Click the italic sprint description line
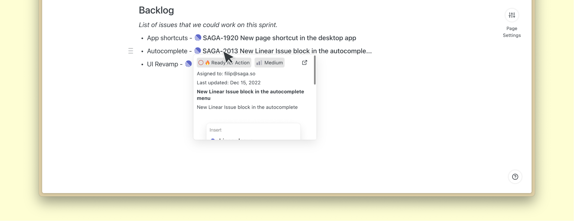The height and width of the screenshot is (221, 574). 208,25
